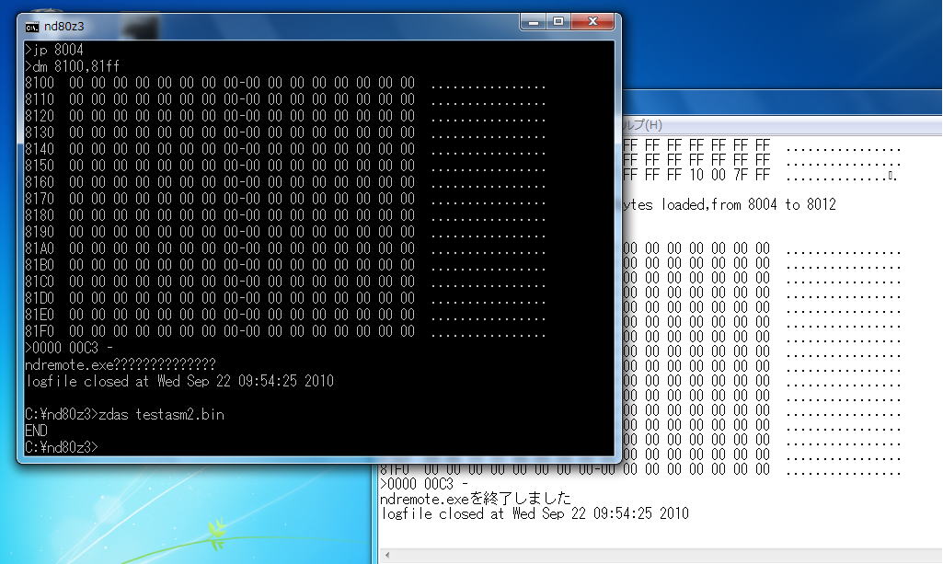Viewport: 943px width, 564px height.
Task: Click the ndremote.exeを終了しました line in Notepad
Action: (x=476, y=499)
